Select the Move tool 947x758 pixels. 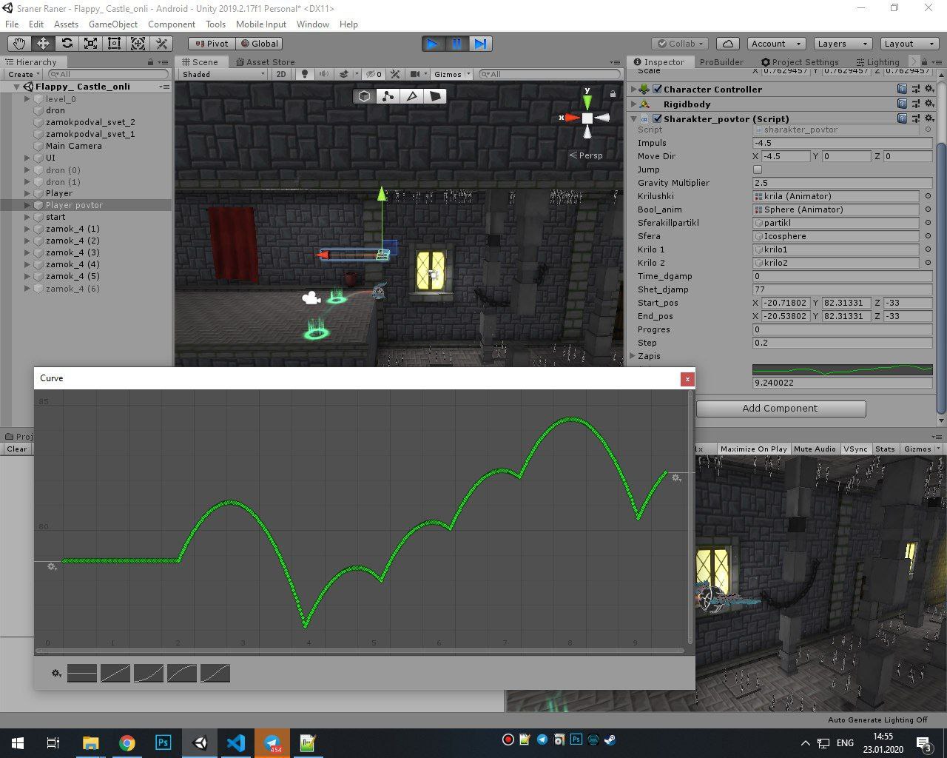[43, 44]
